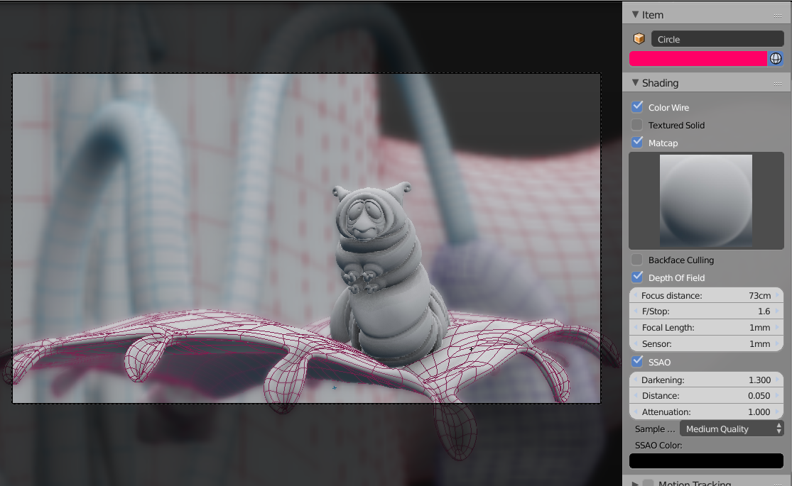The image size is (792, 486).
Task: Click the SSAO Color label
Action: 658,445
